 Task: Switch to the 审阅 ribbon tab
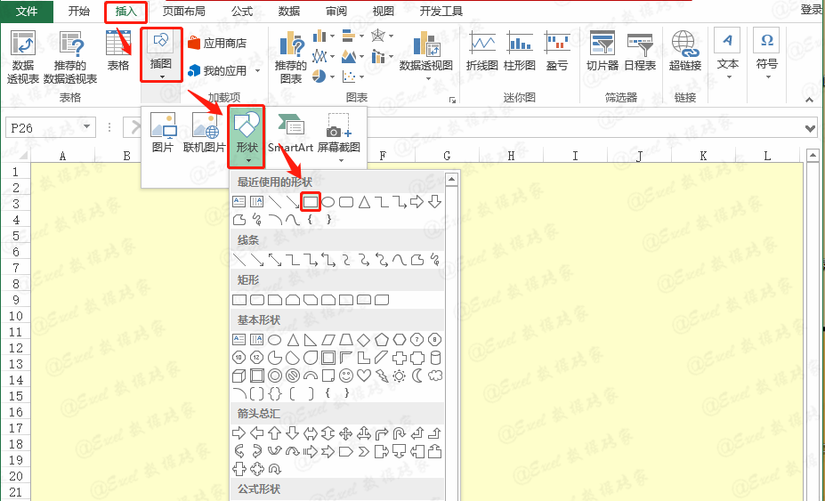336,11
